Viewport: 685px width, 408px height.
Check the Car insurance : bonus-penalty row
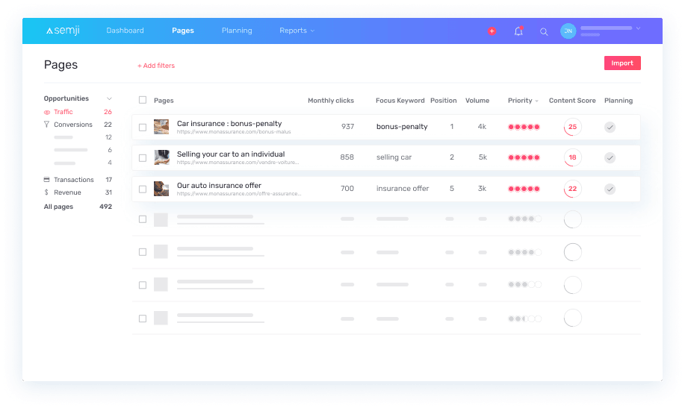point(143,128)
